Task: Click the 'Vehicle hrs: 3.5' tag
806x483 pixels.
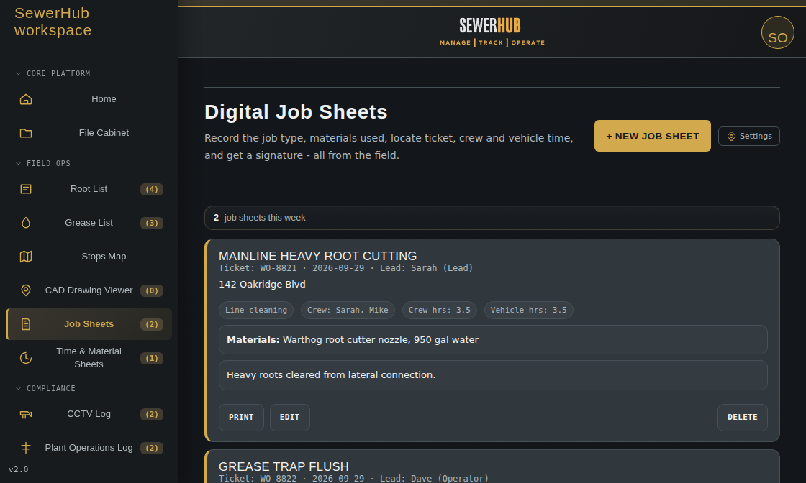Action: [x=528, y=310]
